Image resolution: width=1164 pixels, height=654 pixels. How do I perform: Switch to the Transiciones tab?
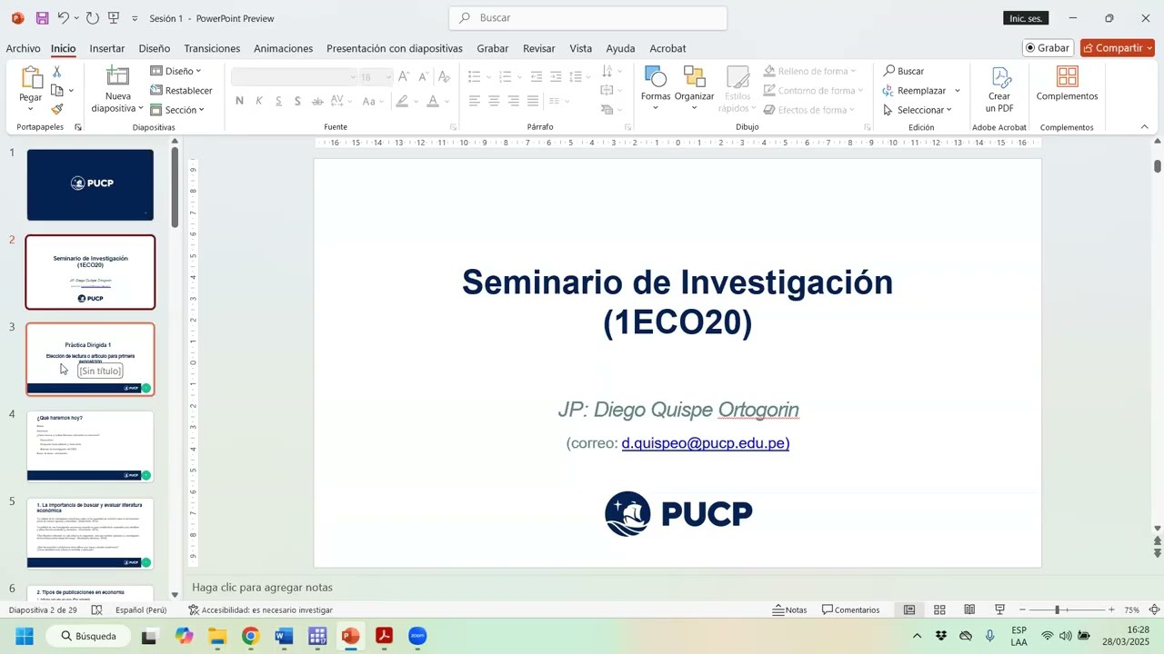coord(212,48)
